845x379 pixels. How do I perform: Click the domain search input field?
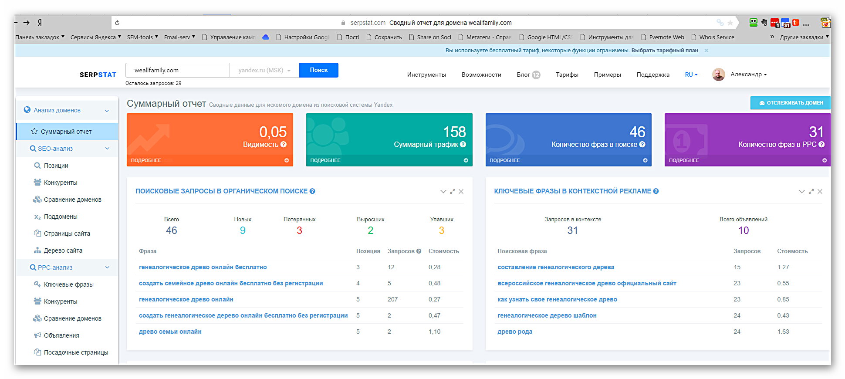[x=177, y=70]
